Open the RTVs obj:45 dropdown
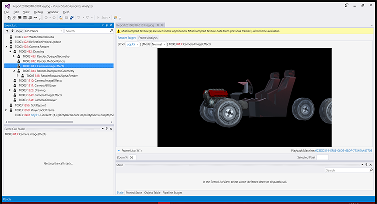The image size is (377, 204). tap(132, 44)
